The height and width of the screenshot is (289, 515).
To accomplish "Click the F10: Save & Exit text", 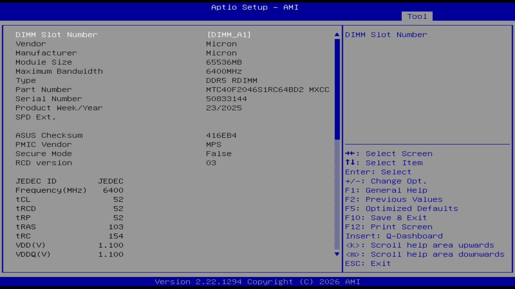I will [386, 218].
